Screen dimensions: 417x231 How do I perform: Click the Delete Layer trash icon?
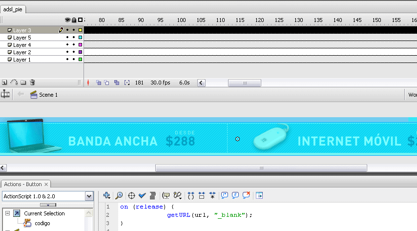point(32,83)
